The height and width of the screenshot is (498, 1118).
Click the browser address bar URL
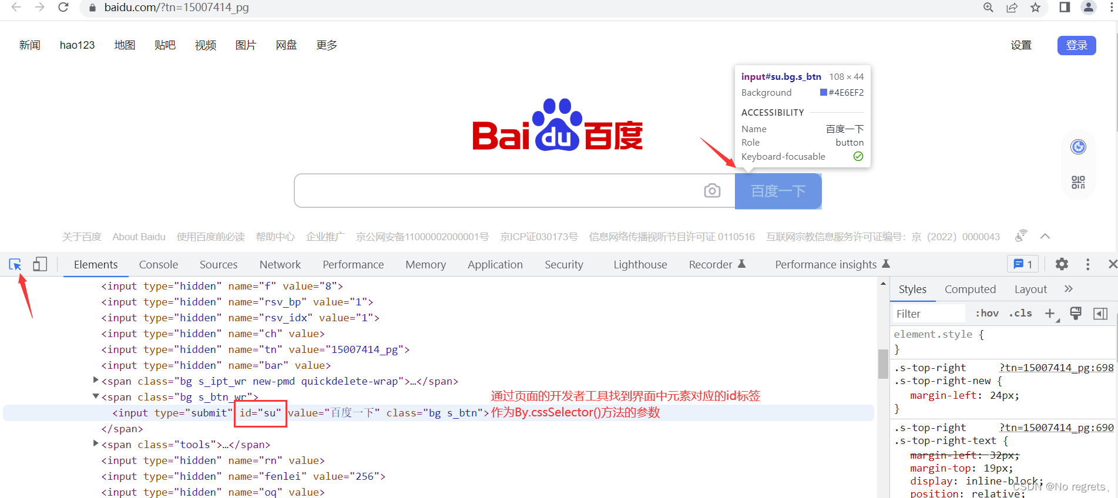[176, 8]
